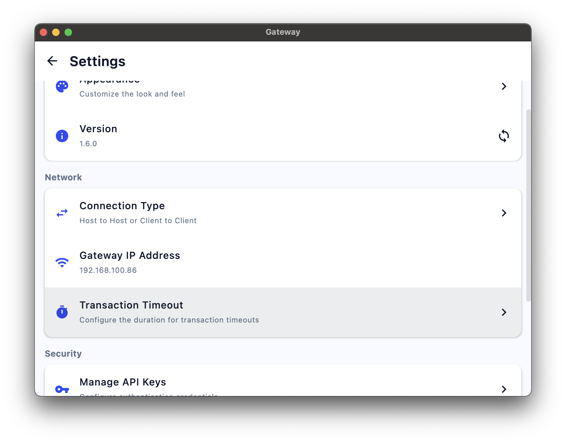
Task: Click the Network section header
Action: point(63,177)
